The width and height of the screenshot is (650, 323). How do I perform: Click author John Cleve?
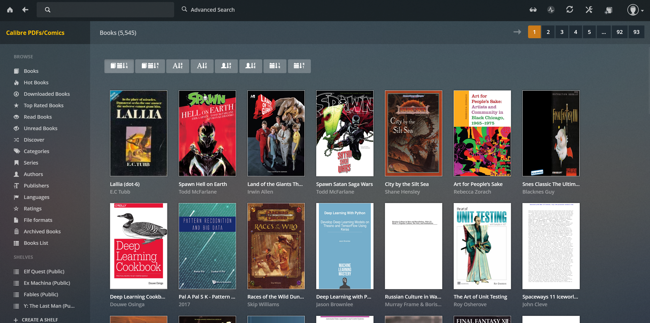[535, 304]
